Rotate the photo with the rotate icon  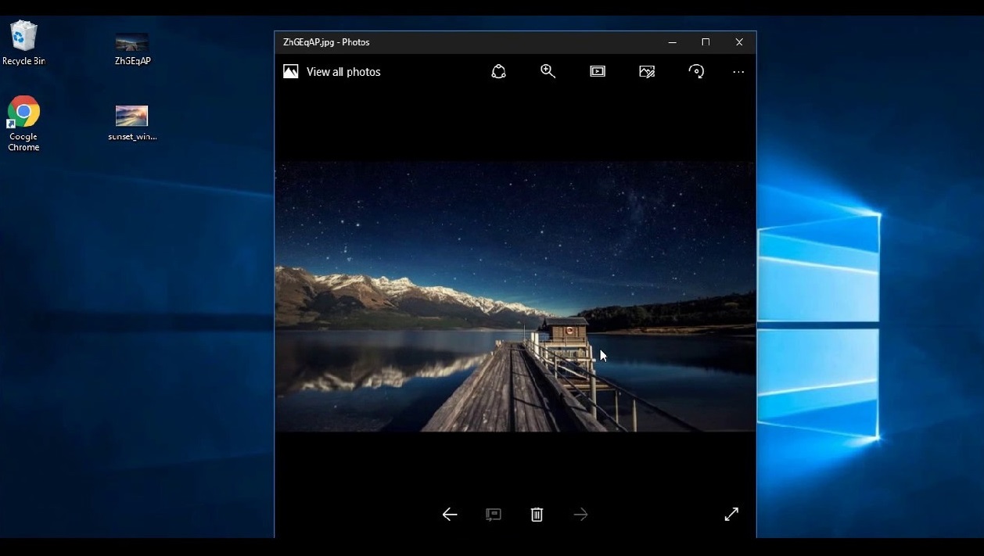coord(696,72)
